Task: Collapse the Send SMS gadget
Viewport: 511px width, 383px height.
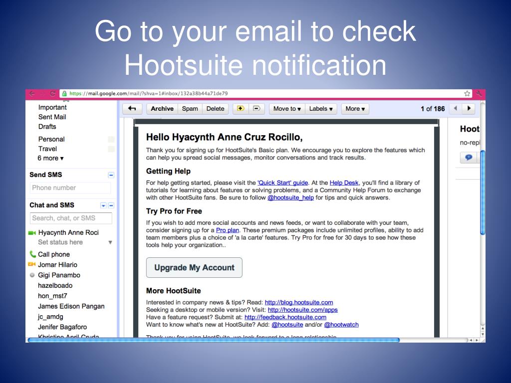Action: point(111,175)
